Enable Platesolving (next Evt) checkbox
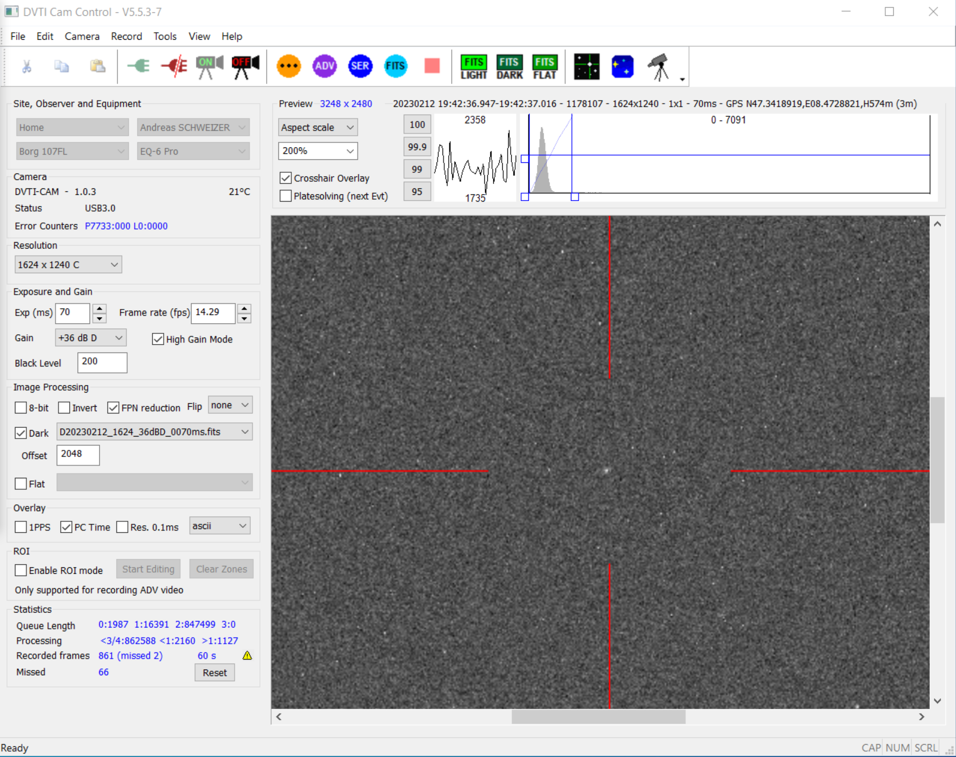This screenshot has width=956, height=757. pyautogui.click(x=286, y=196)
